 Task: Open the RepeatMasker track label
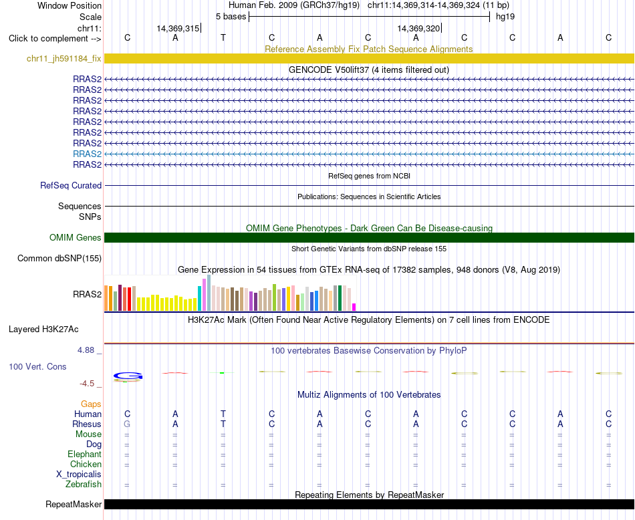point(74,504)
